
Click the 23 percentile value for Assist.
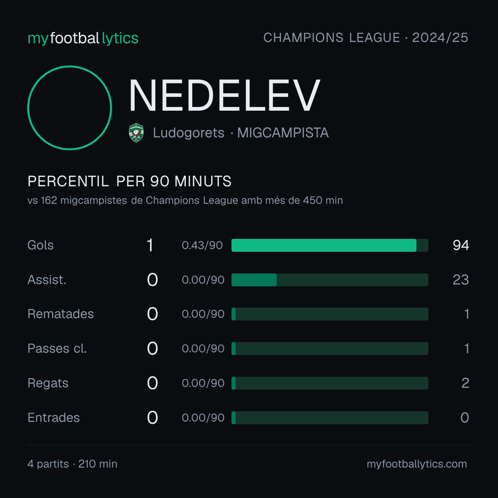click(461, 280)
